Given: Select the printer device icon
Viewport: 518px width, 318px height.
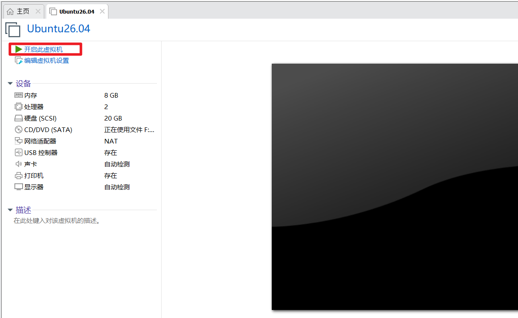Looking at the screenshot, I should (18, 175).
